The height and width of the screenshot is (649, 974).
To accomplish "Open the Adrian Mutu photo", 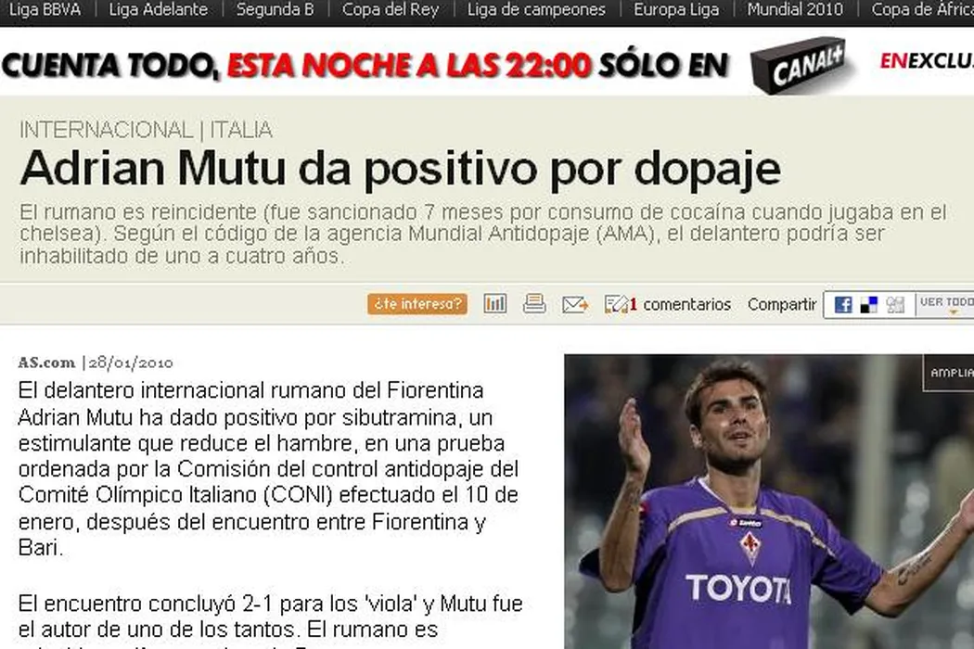I will 769,502.
